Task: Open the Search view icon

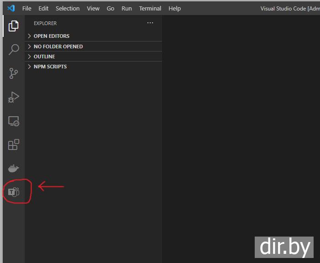Action: click(14, 50)
